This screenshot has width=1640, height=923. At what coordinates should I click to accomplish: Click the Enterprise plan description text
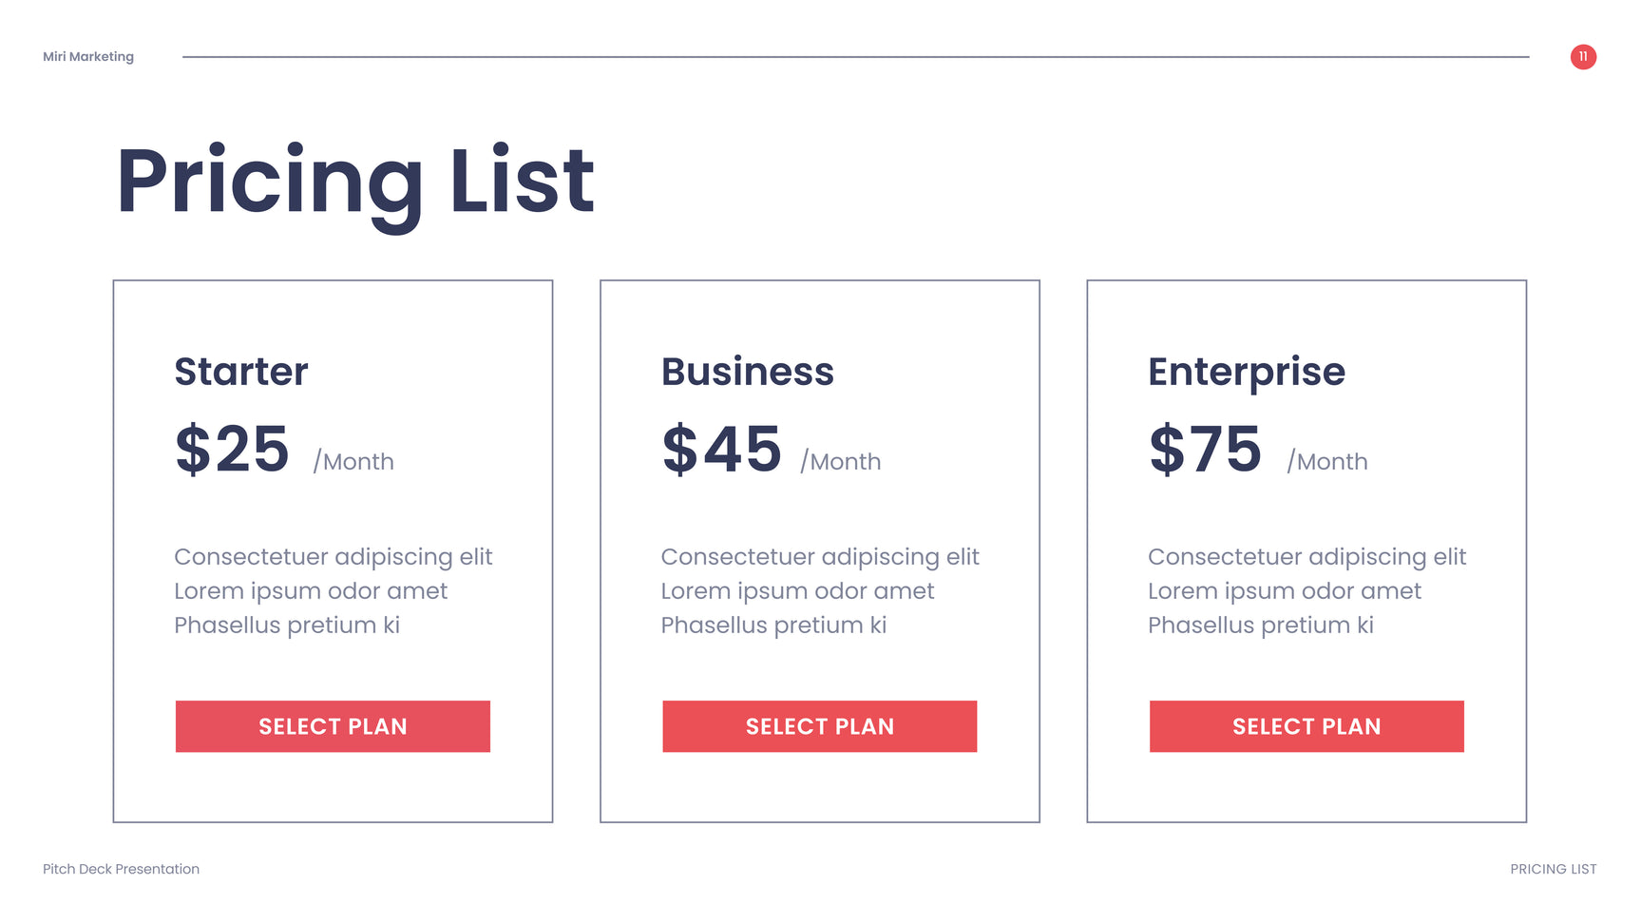pyautogui.click(x=1306, y=590)
